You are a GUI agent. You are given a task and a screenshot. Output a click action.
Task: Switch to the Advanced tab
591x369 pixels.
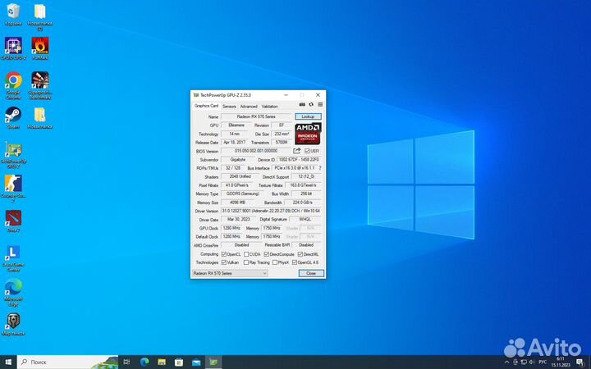pos(249,106)
